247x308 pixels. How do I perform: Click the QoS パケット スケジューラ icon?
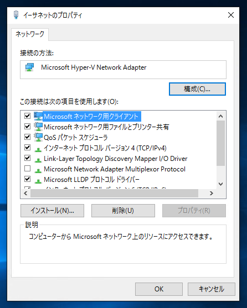coord(38,137)
